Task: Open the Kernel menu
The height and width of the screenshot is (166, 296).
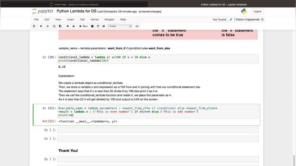Action: tap(94, 19)
